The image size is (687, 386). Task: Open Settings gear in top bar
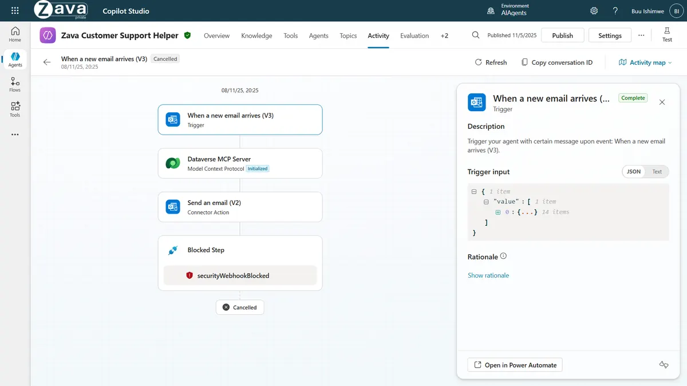(594, 11)
